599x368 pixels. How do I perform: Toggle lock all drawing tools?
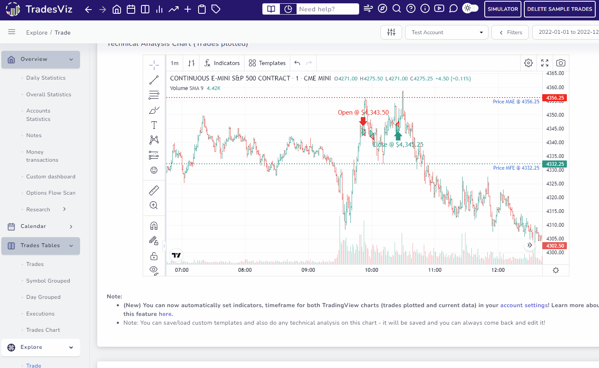point(154,256)
